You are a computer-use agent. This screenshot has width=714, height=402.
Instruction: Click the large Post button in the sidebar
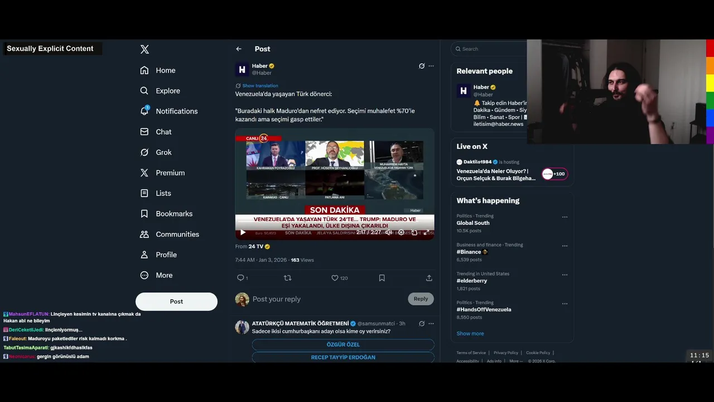click(176, 301)
